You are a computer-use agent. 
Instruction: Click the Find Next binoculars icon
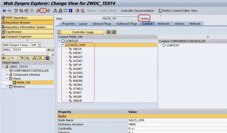click(114, 32)
